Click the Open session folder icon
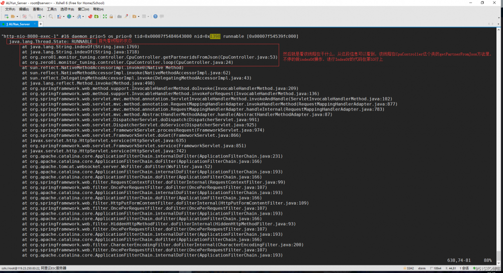Screen dimensions: 503x273 pyautogui.click(x=13, y=17)
